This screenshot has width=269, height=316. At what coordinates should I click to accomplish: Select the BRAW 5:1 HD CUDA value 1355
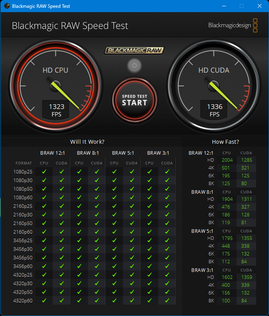pyautogui.click(x=247, y=238)
